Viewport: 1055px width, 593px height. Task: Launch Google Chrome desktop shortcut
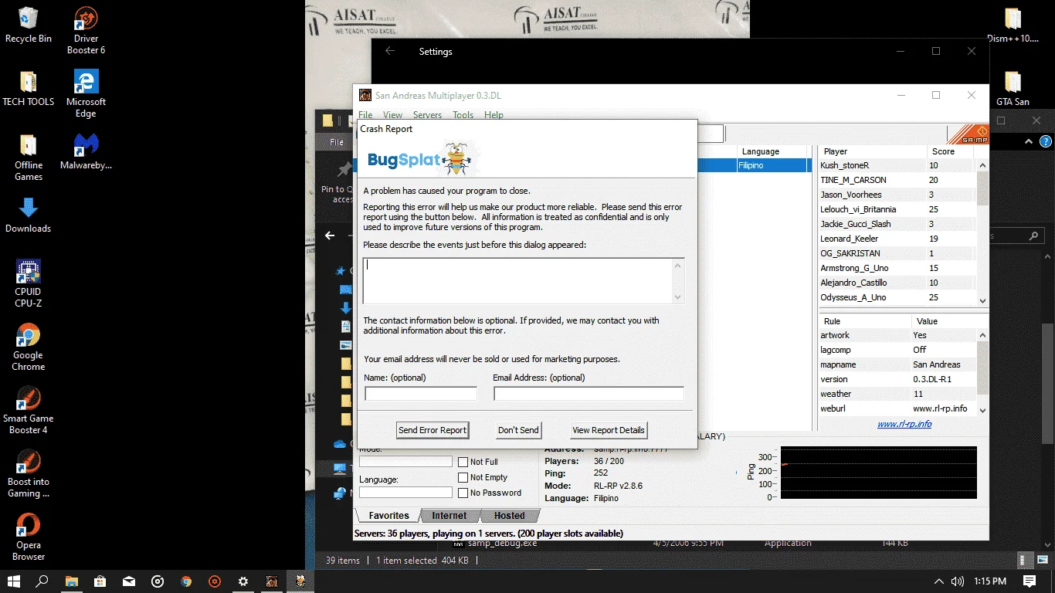point(29,347)
